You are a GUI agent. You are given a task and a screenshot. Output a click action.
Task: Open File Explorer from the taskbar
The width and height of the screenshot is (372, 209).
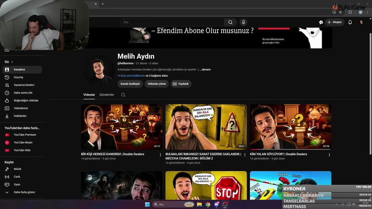point(199,204)
